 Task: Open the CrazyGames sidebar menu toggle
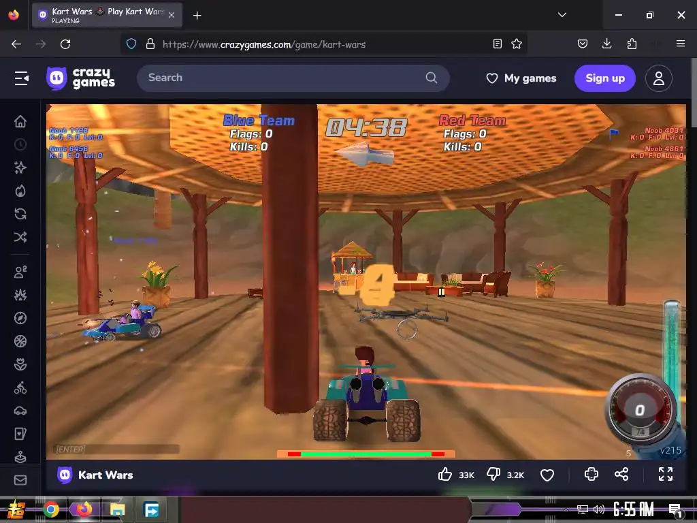point(21,78)
